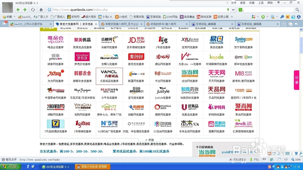Open the 查看 menu
This screenshot has width=303, height=170.
pyautogui.click(x=243, y=3)
